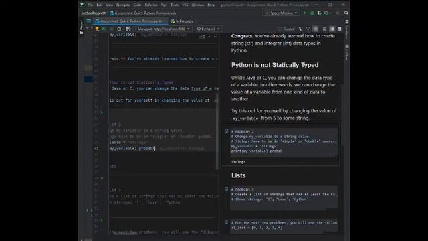The height and width of the screenshot is (241, 428).
Task: Switch to Assignment_Quick_Python_Primer.ipynb editor tab
Action: tap(131, 21)
